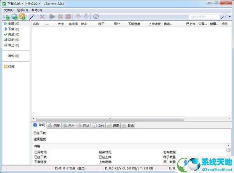Open the search engine dropdown arrow

[230, 16]
